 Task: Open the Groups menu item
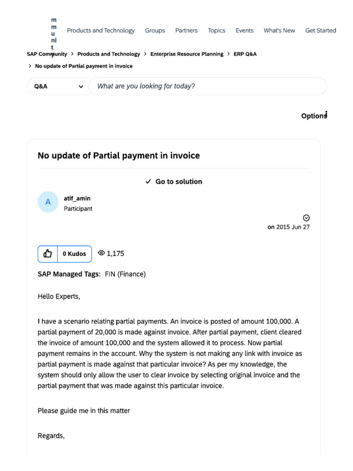coord(155,30)
